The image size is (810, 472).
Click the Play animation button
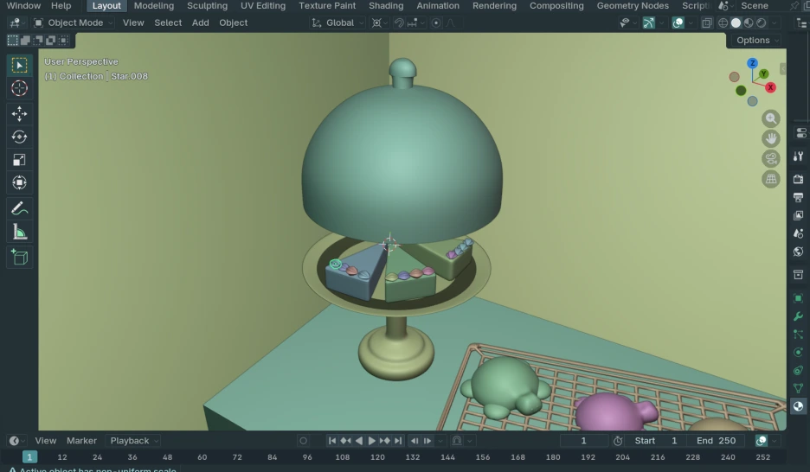(371, 441)
